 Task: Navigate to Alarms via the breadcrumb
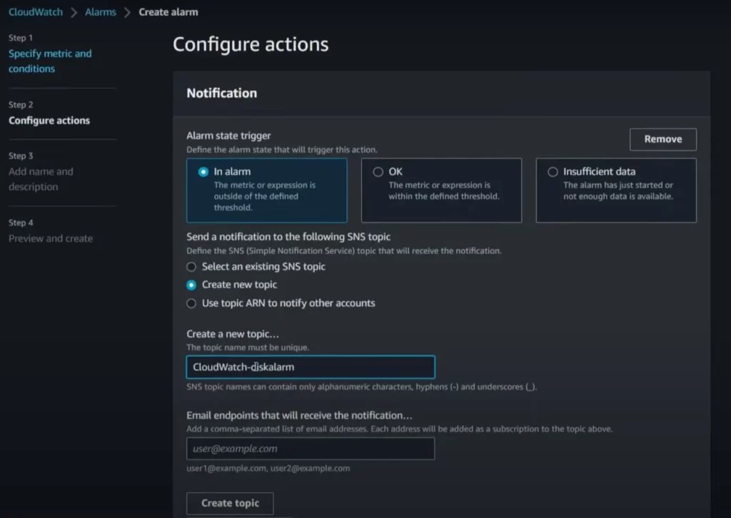(x=100, y=11)
